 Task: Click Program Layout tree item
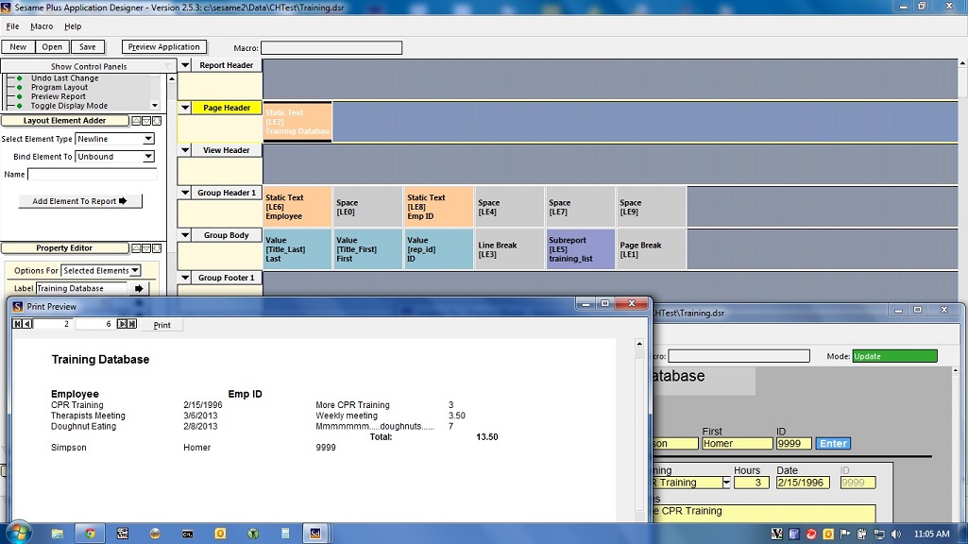coord(59,88)
